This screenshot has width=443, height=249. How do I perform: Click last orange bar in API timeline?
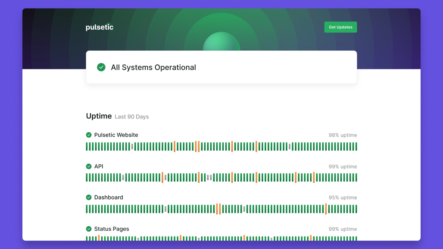coord(314,177)
